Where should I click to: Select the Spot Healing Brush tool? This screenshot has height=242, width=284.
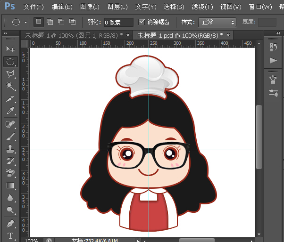pos(10,124)
